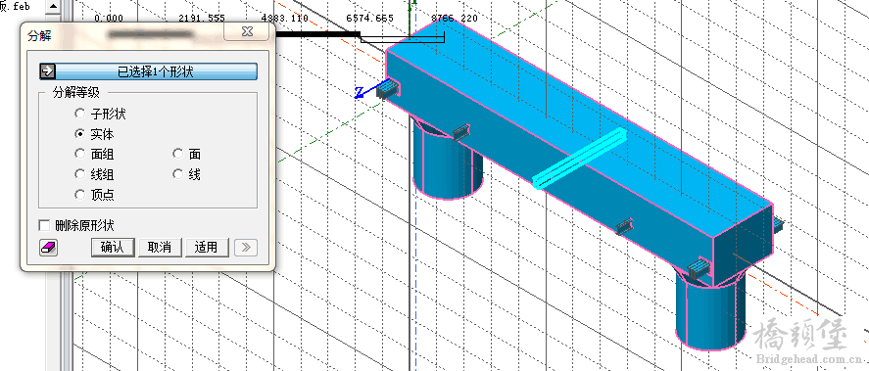
Task: Click the eraser icon in 分解 dialog
Action: click(x=48, y=248)
